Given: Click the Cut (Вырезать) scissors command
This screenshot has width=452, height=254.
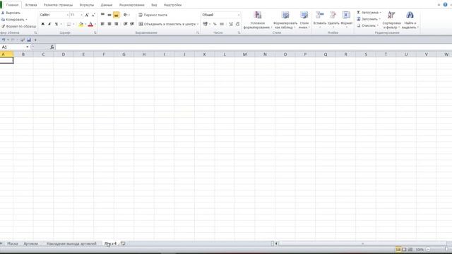Looking at the screenshot, I should (x=11, y=13).
